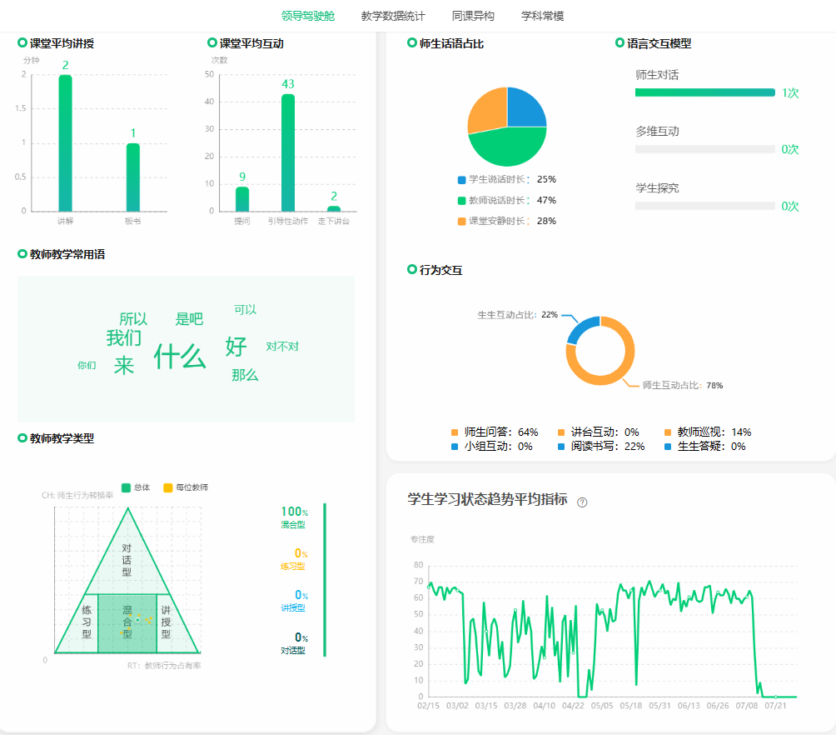Click the green ring icon beside 课堂平均讲授
This screenshot has height=735, width=836.
[22, 42]
